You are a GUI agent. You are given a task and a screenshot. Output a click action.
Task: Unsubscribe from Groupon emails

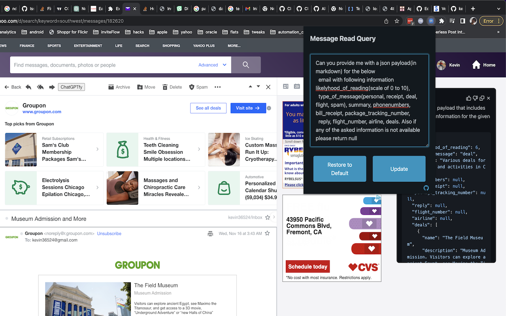[x=109, y=233]
